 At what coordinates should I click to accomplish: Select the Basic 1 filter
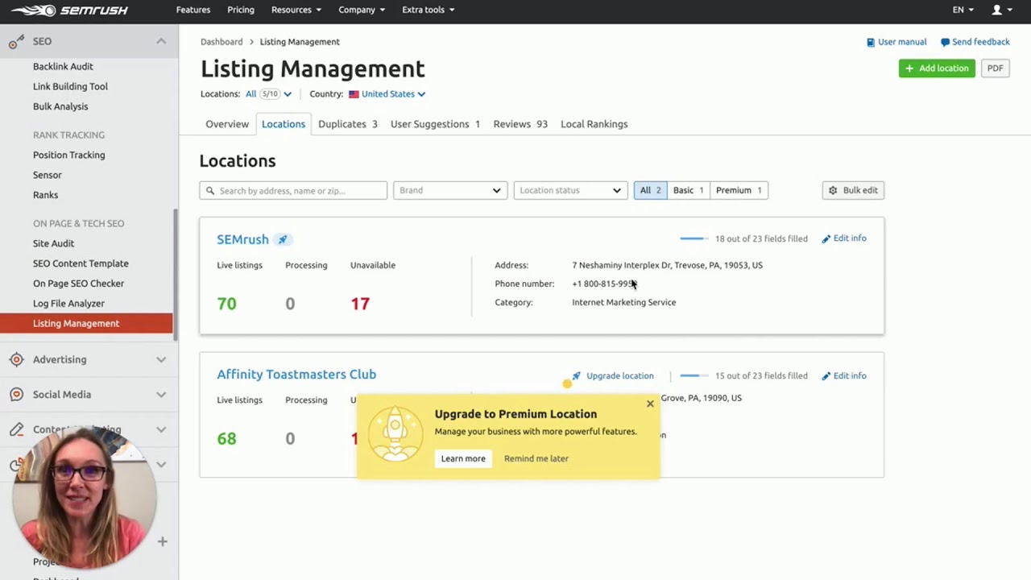pos(689,190)
